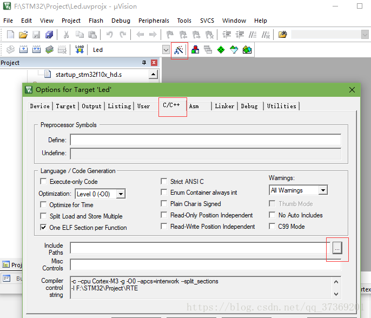Toggle Plain Char is Signed
Image resolution: width=371 pixels, height=318 pixels.
pyautogui.click(x=164, y=204)
